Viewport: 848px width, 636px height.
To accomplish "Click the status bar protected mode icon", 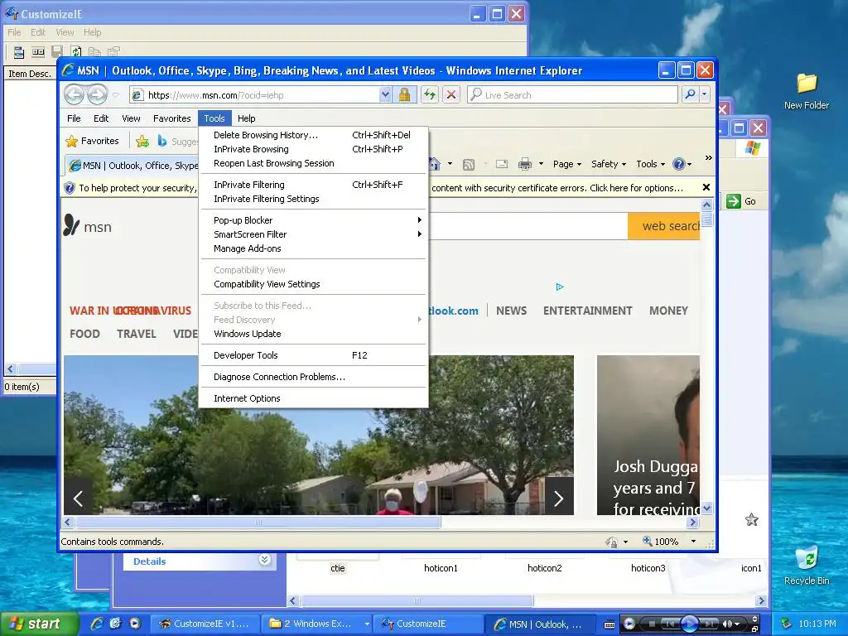I will (611, 542).
